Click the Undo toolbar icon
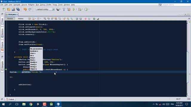 [25, 9]
